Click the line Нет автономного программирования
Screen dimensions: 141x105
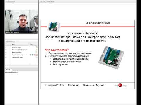[x=69, y=56]
